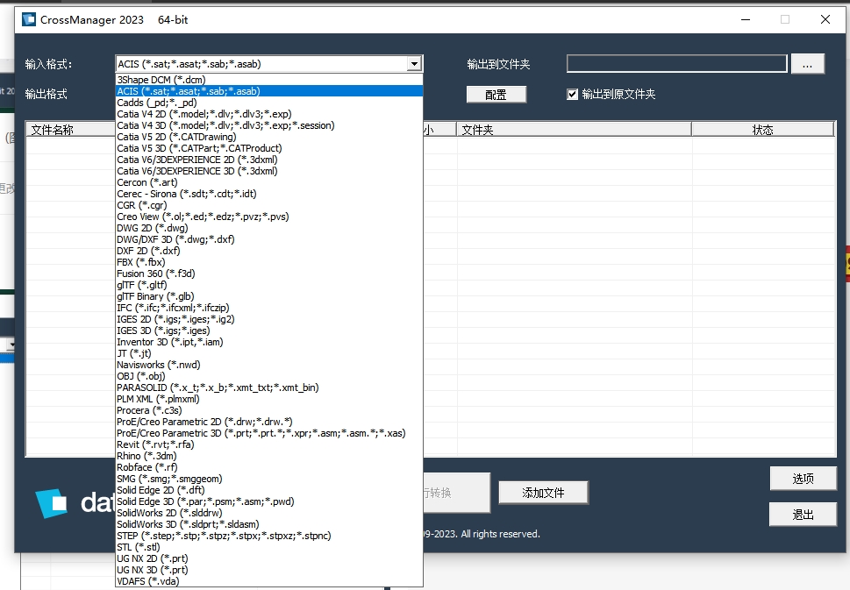Select DWG 2D (*.dwg)
The image size is (850, 590).
click(x=269, y=228)
